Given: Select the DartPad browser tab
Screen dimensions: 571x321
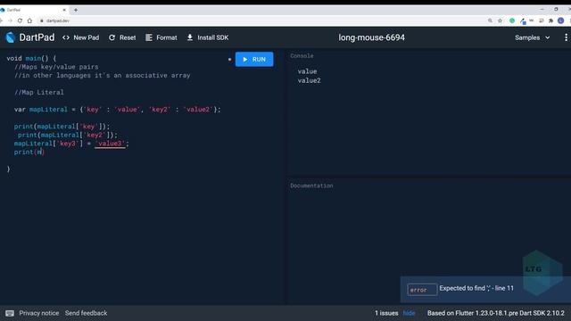Looking at the screenshot, I should [34, 10].
